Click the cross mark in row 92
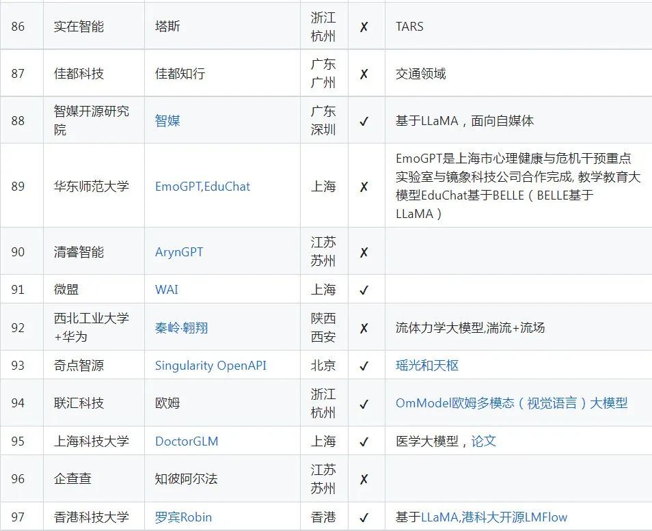This screenshot has height=531, width=652. point(364,329)
